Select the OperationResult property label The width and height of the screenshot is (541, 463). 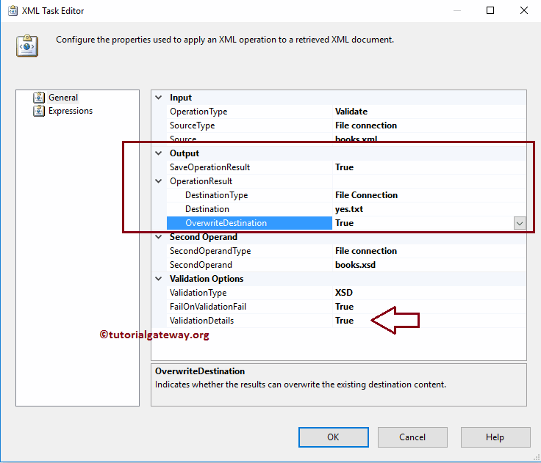click(201, 181)
